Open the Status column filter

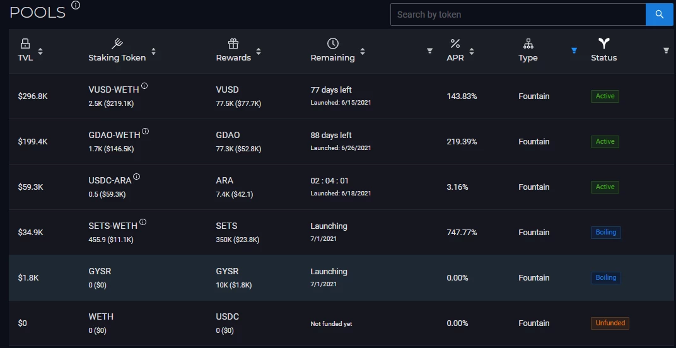point(666,51)
